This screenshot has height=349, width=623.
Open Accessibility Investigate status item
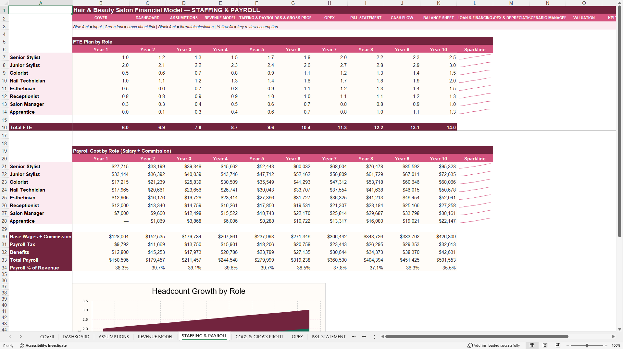[43, 345]
